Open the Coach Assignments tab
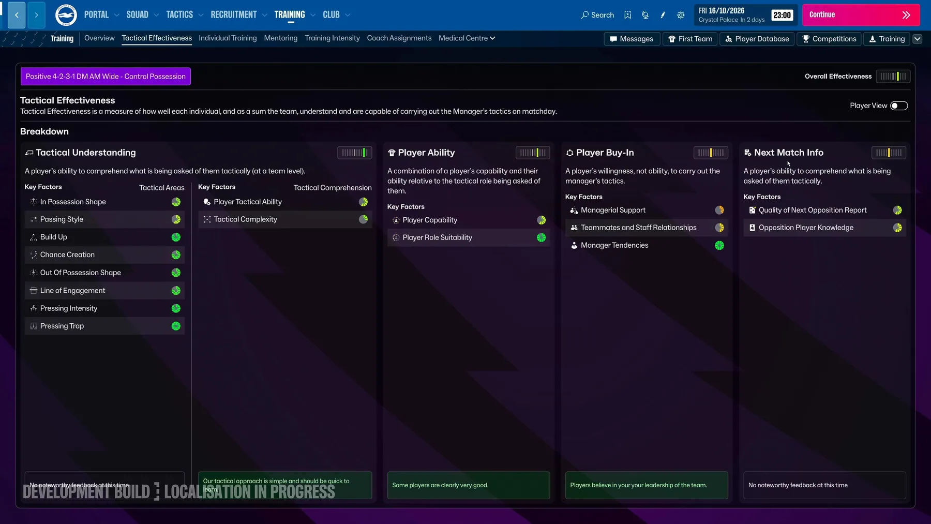This screenshot has width=931, height=524. click(399, 38)
